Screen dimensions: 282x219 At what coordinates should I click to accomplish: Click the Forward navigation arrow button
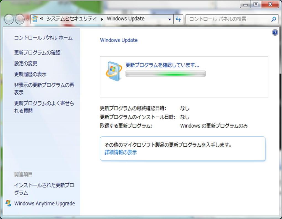click(20, 19)
